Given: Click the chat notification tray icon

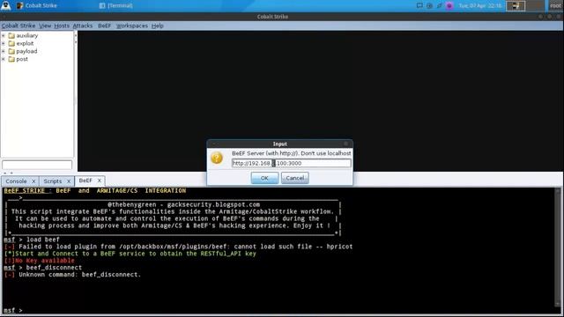Looking at the screenshot, I should [x=419, y=5].
